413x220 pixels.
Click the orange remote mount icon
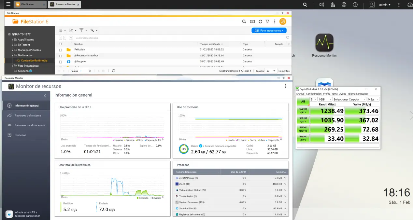pos(283,21)
